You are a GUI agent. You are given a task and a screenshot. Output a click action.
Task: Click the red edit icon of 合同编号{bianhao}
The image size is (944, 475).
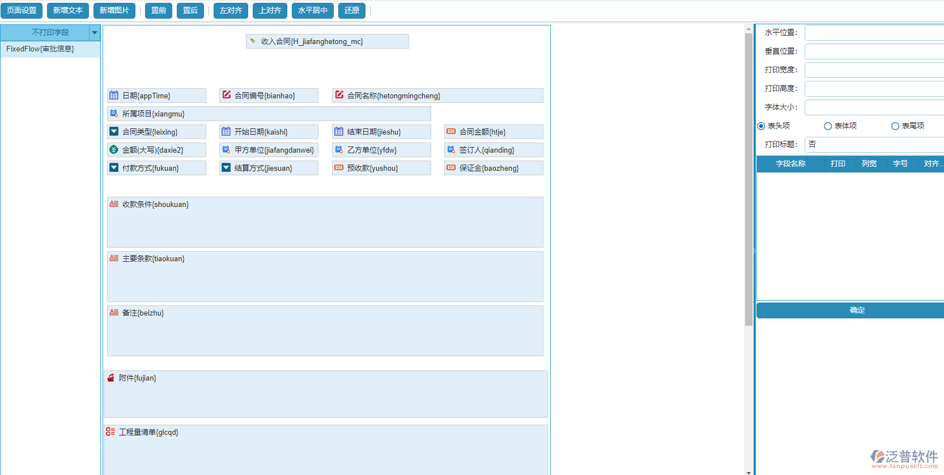227,95
